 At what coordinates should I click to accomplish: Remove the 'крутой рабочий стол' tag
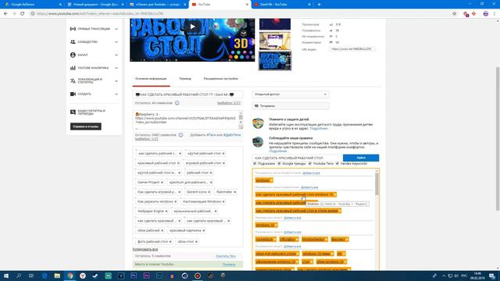pyautogui.click(x=223, y=154)
